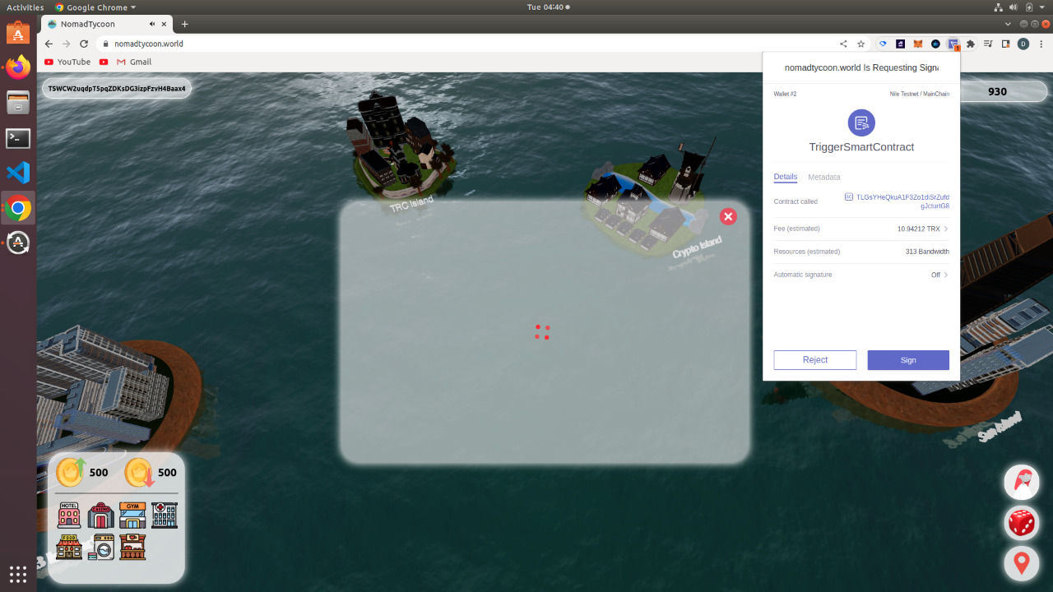Select the Gym building icon
This screenshot has width=1053, height=592.
pos(132,516)
